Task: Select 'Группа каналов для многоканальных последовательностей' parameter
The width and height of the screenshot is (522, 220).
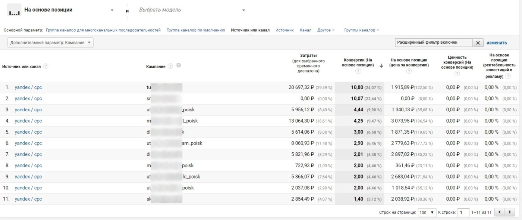Action: [103, 30]
